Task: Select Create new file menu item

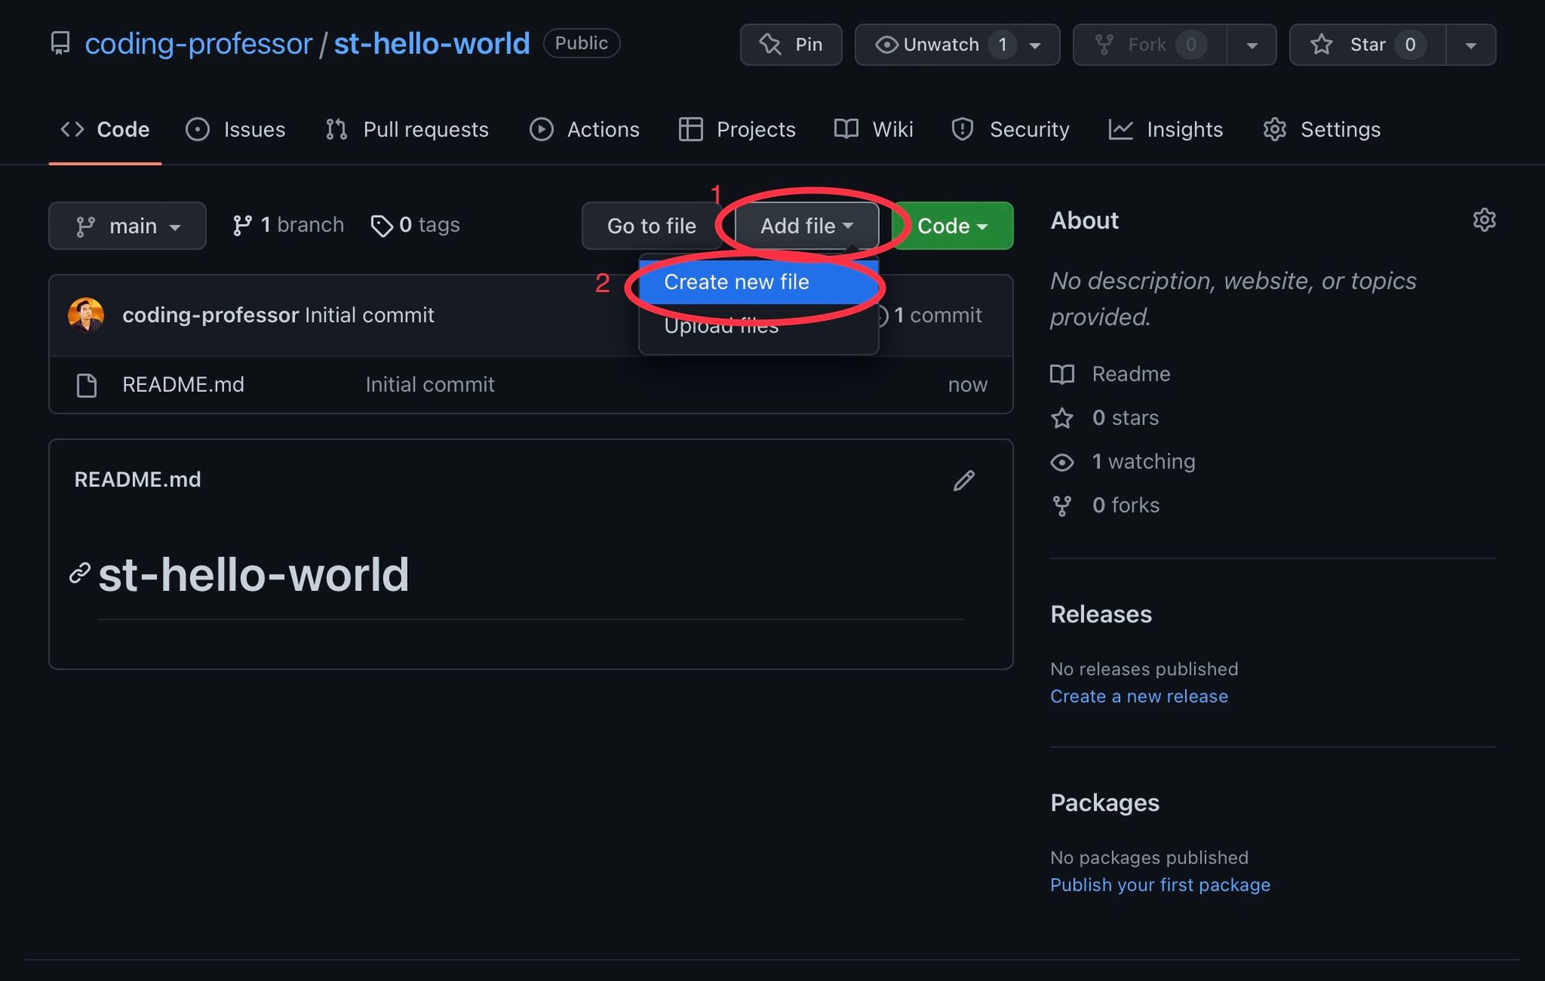Action: [x=736, y=282]
